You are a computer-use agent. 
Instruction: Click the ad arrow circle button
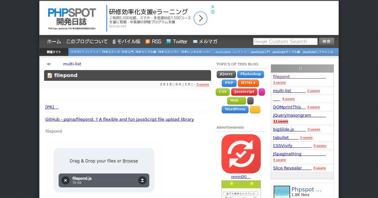tap(200, 19)
